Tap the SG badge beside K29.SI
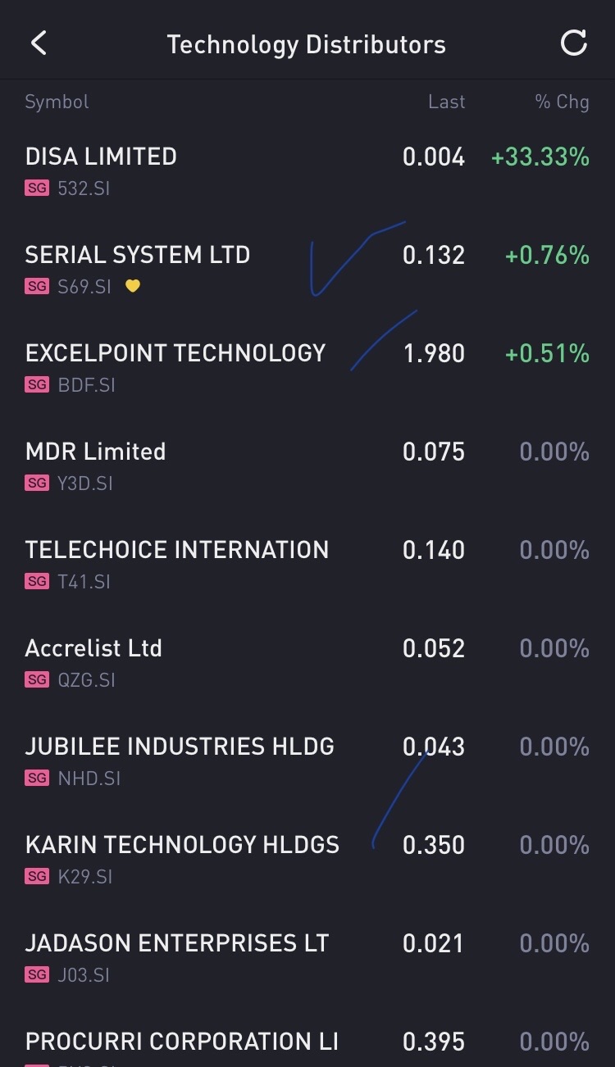Image resolution: width=615 pixels, height=1067 pixels. point(37,877)
